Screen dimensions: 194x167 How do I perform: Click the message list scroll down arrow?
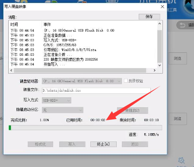tap(159, 65)
